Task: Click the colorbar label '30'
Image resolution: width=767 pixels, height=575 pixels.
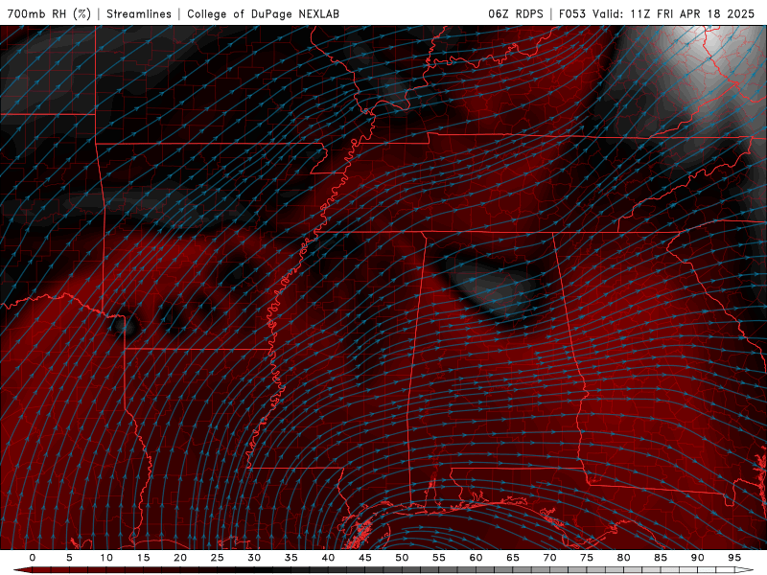Action: point(254,558)
